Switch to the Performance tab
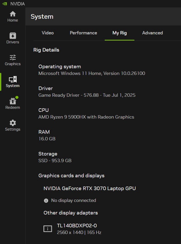This screenshot has width=181, height=244. (83, 33)
